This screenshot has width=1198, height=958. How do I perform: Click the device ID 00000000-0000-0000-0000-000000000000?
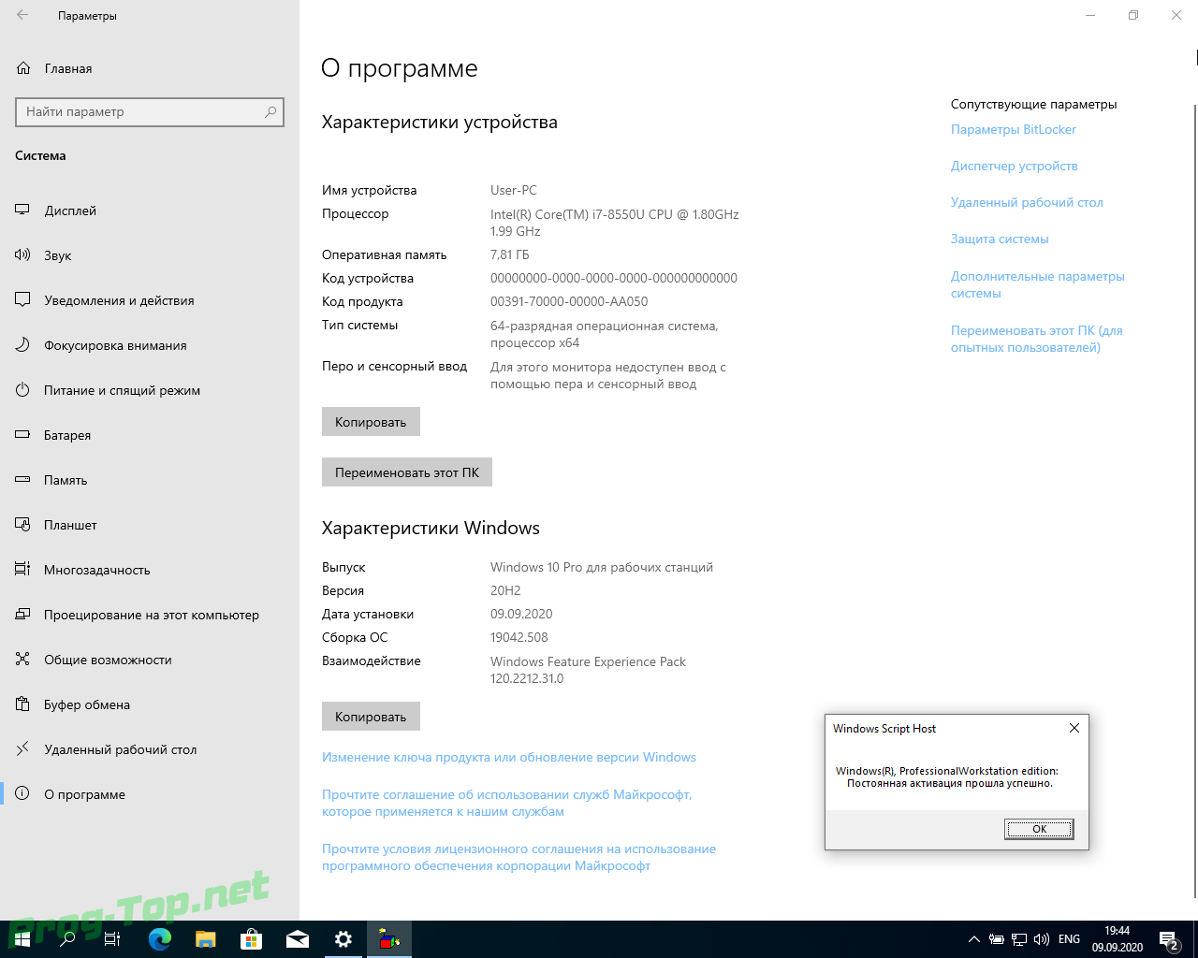click(614, 278)
